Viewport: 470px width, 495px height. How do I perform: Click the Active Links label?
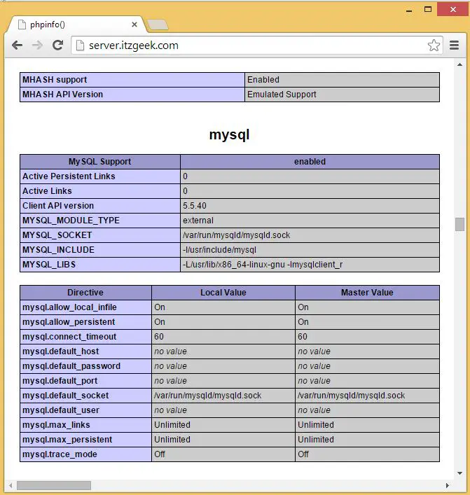[x=47, y=191]
